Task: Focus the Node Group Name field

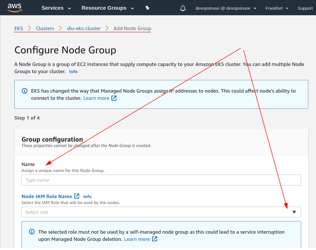Action: (x=161, y=180)
